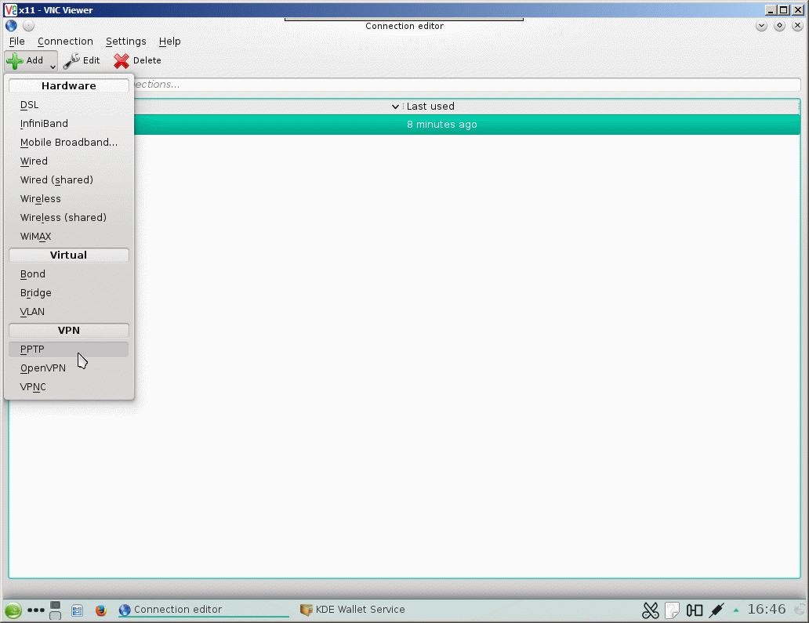Open the Connection menu

pyautogui.click(x=65, y=42)
